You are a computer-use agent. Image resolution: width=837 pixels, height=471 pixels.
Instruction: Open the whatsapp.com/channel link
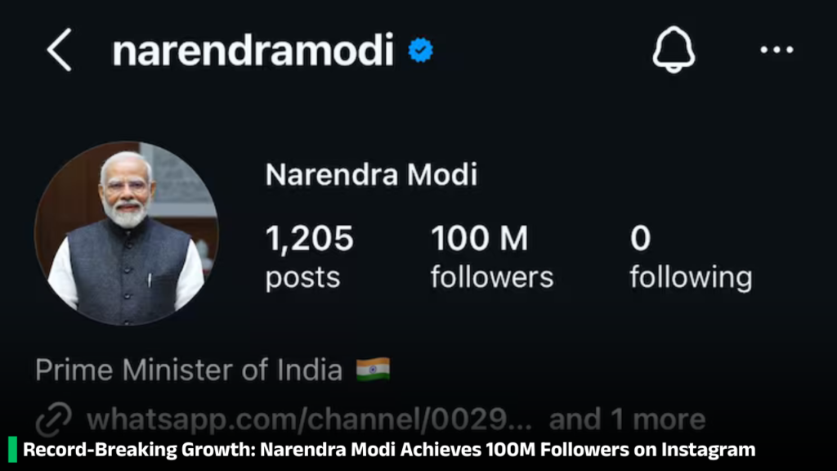coord(309,420)
